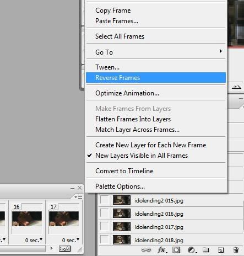Select layer thumbnail of idolending2 017.jpg

(x=122, y=227)
